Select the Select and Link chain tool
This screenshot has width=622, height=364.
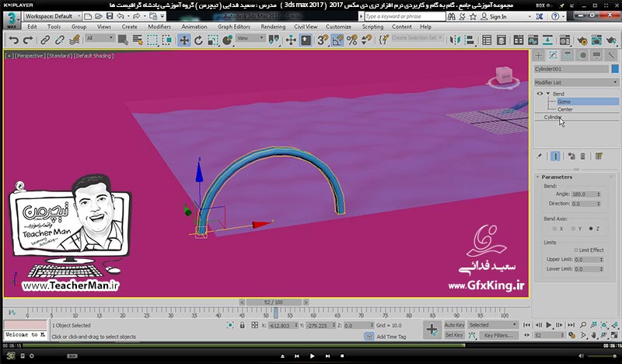pos(45,40)
